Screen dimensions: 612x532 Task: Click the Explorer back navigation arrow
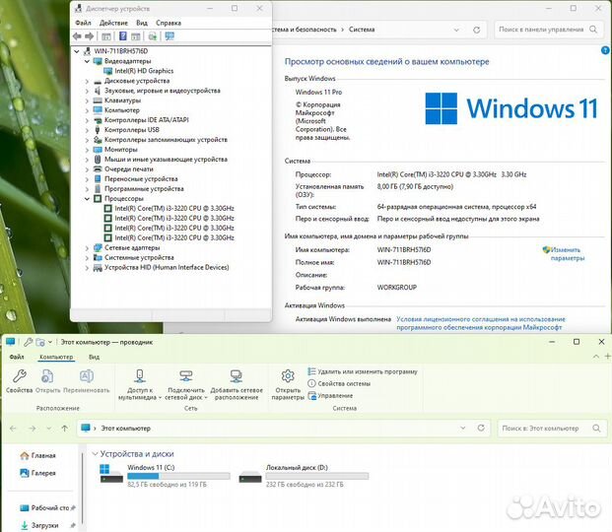[x=13, y=429]
